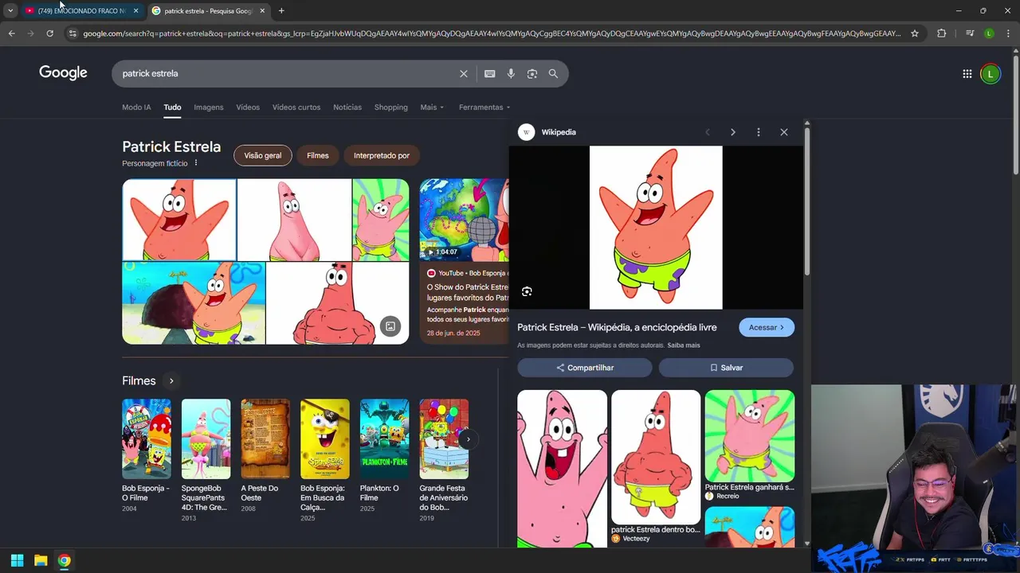Screen dimensions: 1020x573
Task: Open more options beside Personagem fictício
Action: click(x=195, y=163)
